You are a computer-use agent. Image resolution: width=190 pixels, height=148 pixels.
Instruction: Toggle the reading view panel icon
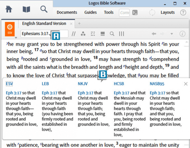103,34
